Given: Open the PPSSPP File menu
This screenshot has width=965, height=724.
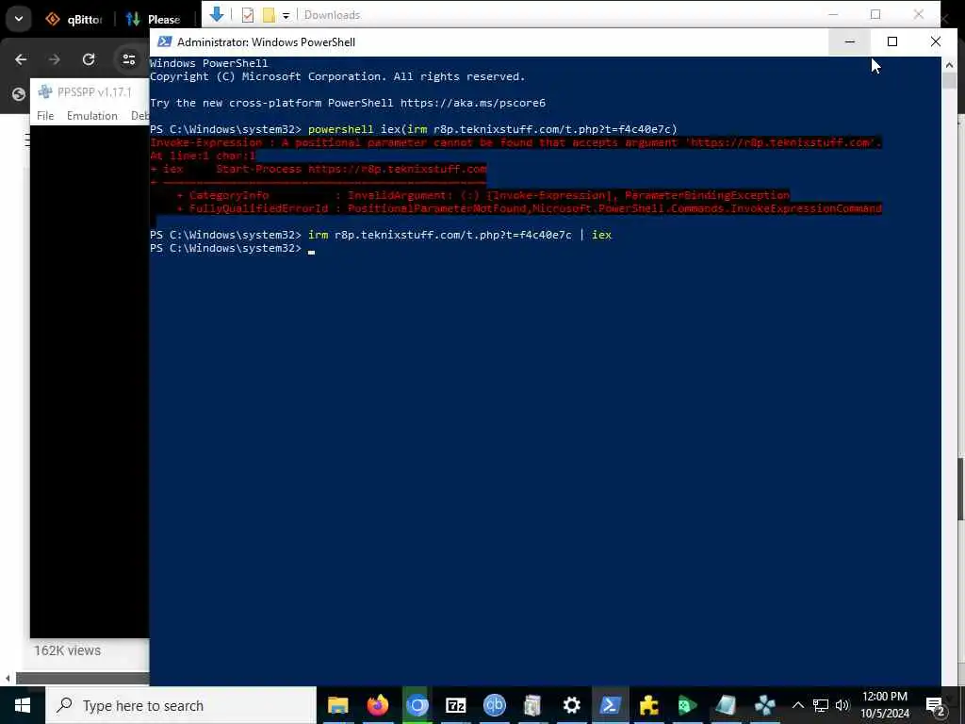Looking at the screenshot, I should tap(45, 116).
